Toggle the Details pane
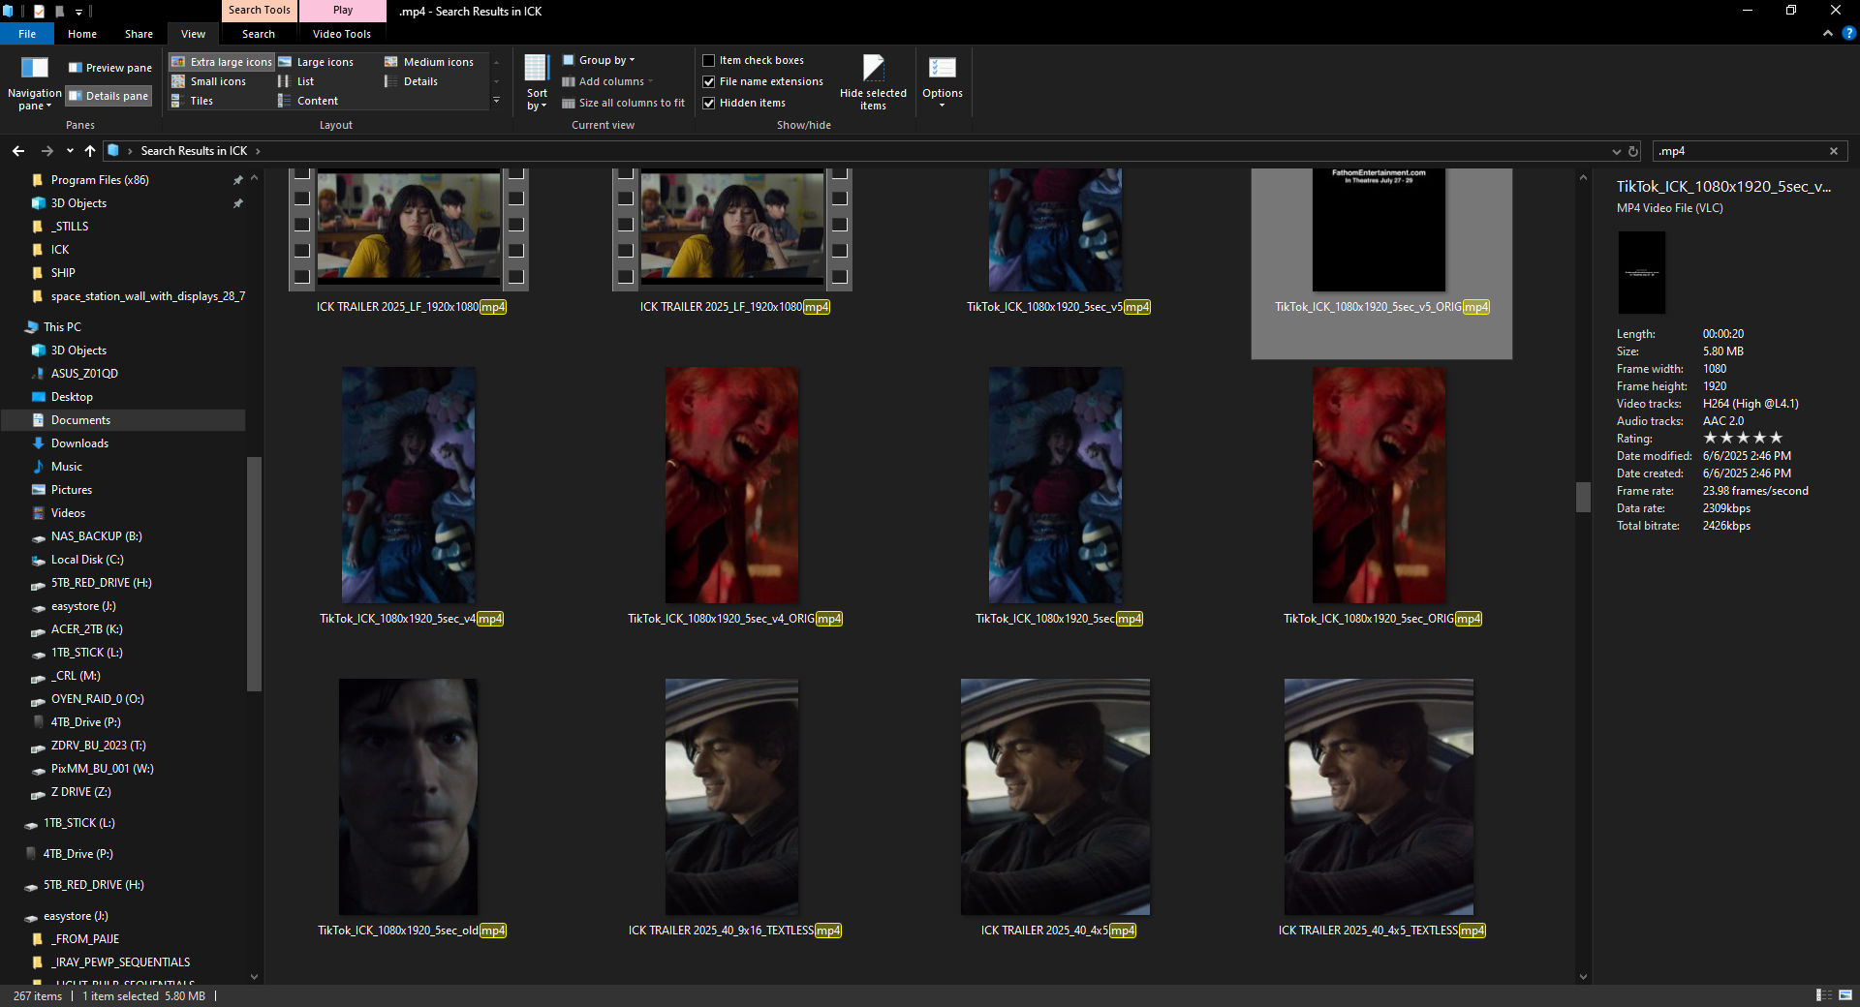The height and width of the screenshot is (1007, 1860). click(x=109, y=96)
